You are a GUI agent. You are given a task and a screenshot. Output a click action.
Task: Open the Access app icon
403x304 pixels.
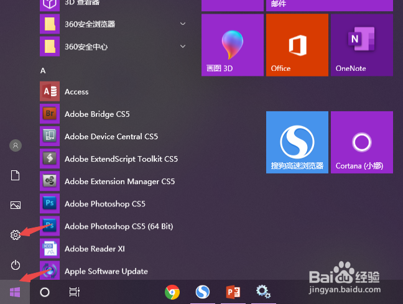(x=50, y=91)
